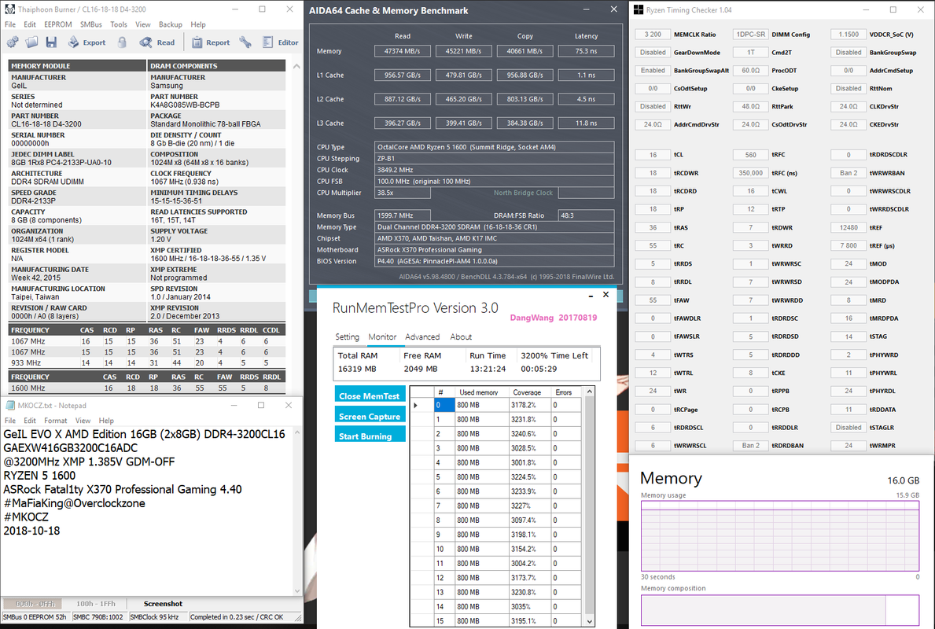Click the tRFC value 560

pyautogui.click(x=751, y=154)
